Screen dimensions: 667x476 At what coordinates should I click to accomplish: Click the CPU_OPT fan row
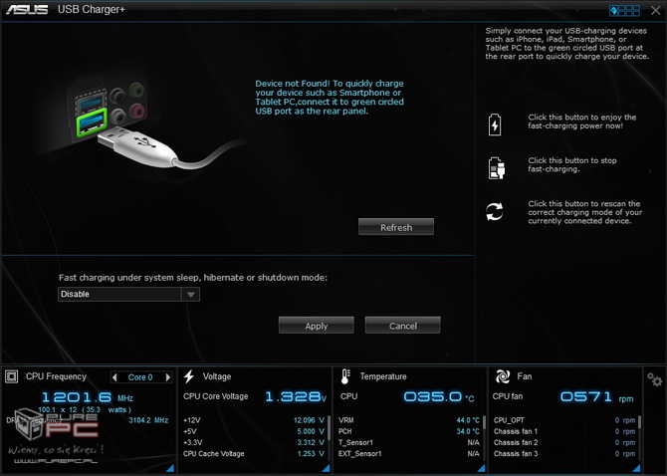click(564, 420)
